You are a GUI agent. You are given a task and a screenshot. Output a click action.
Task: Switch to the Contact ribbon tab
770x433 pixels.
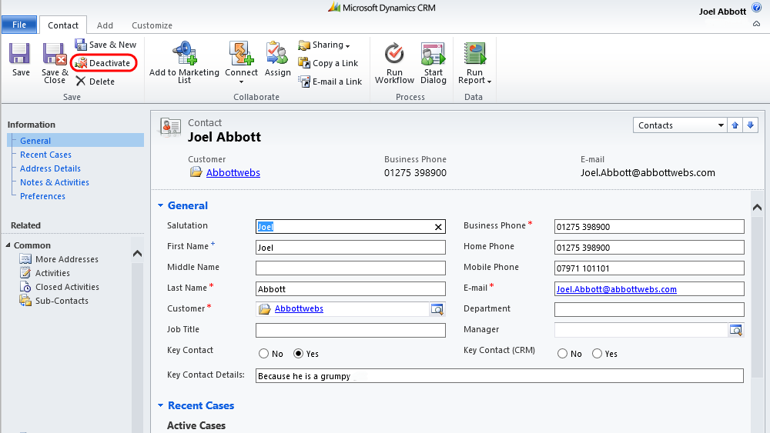(63, 25)
